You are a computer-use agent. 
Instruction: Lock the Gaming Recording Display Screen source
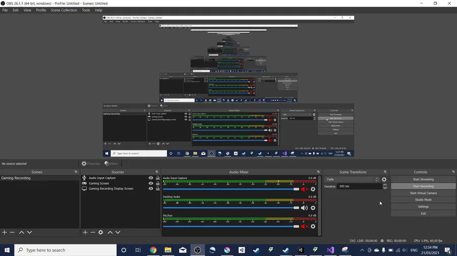pos(158,188)
